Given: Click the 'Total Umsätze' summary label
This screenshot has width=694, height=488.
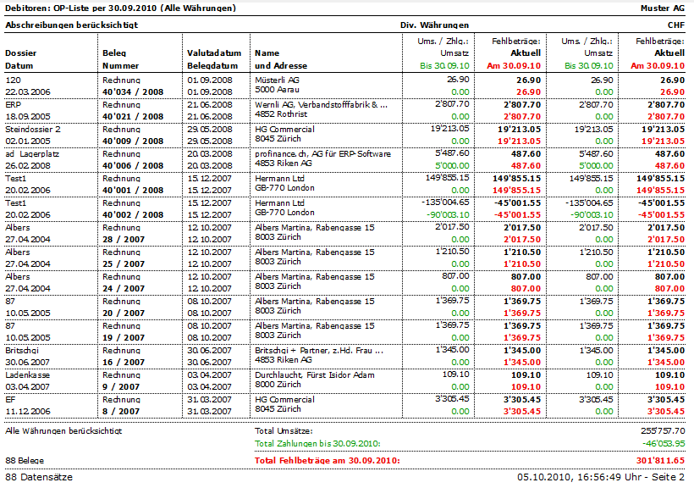Looking at the screenshot, I should click(x=284, y=431).
